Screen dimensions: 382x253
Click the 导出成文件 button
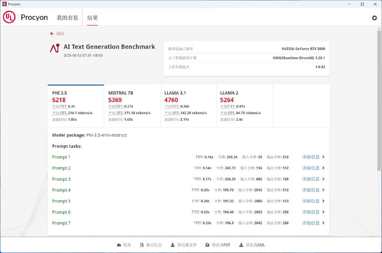[x=184, y=245]
